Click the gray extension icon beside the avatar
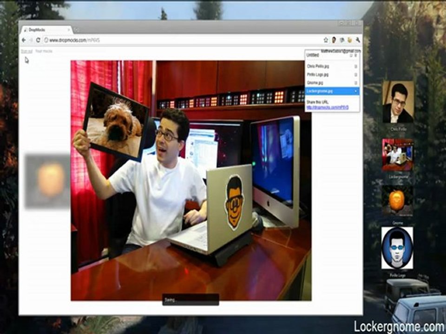Screen dimensions: 446x334 (342, 40)
